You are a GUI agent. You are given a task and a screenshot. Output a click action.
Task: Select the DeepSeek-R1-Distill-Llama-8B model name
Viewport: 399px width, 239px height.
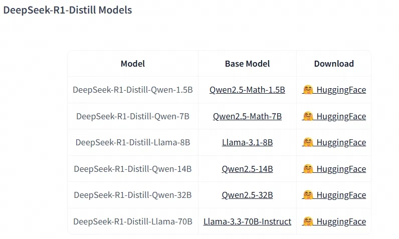click(132, 142)
